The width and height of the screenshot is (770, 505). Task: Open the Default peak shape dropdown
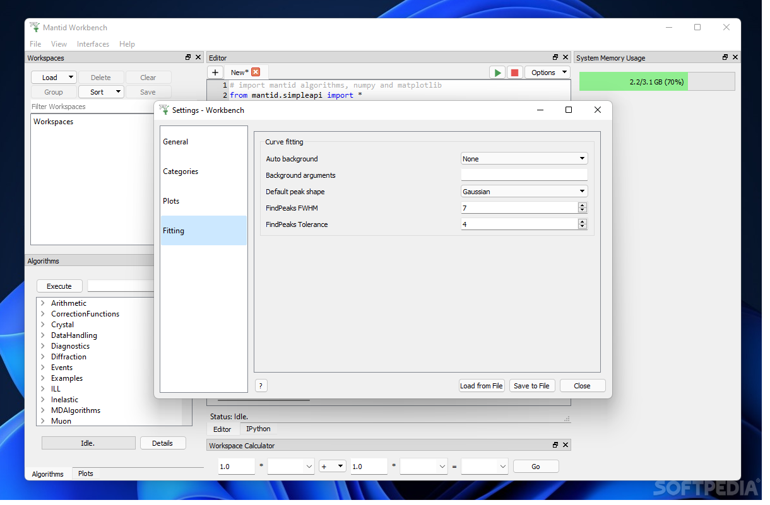point(524,192)
